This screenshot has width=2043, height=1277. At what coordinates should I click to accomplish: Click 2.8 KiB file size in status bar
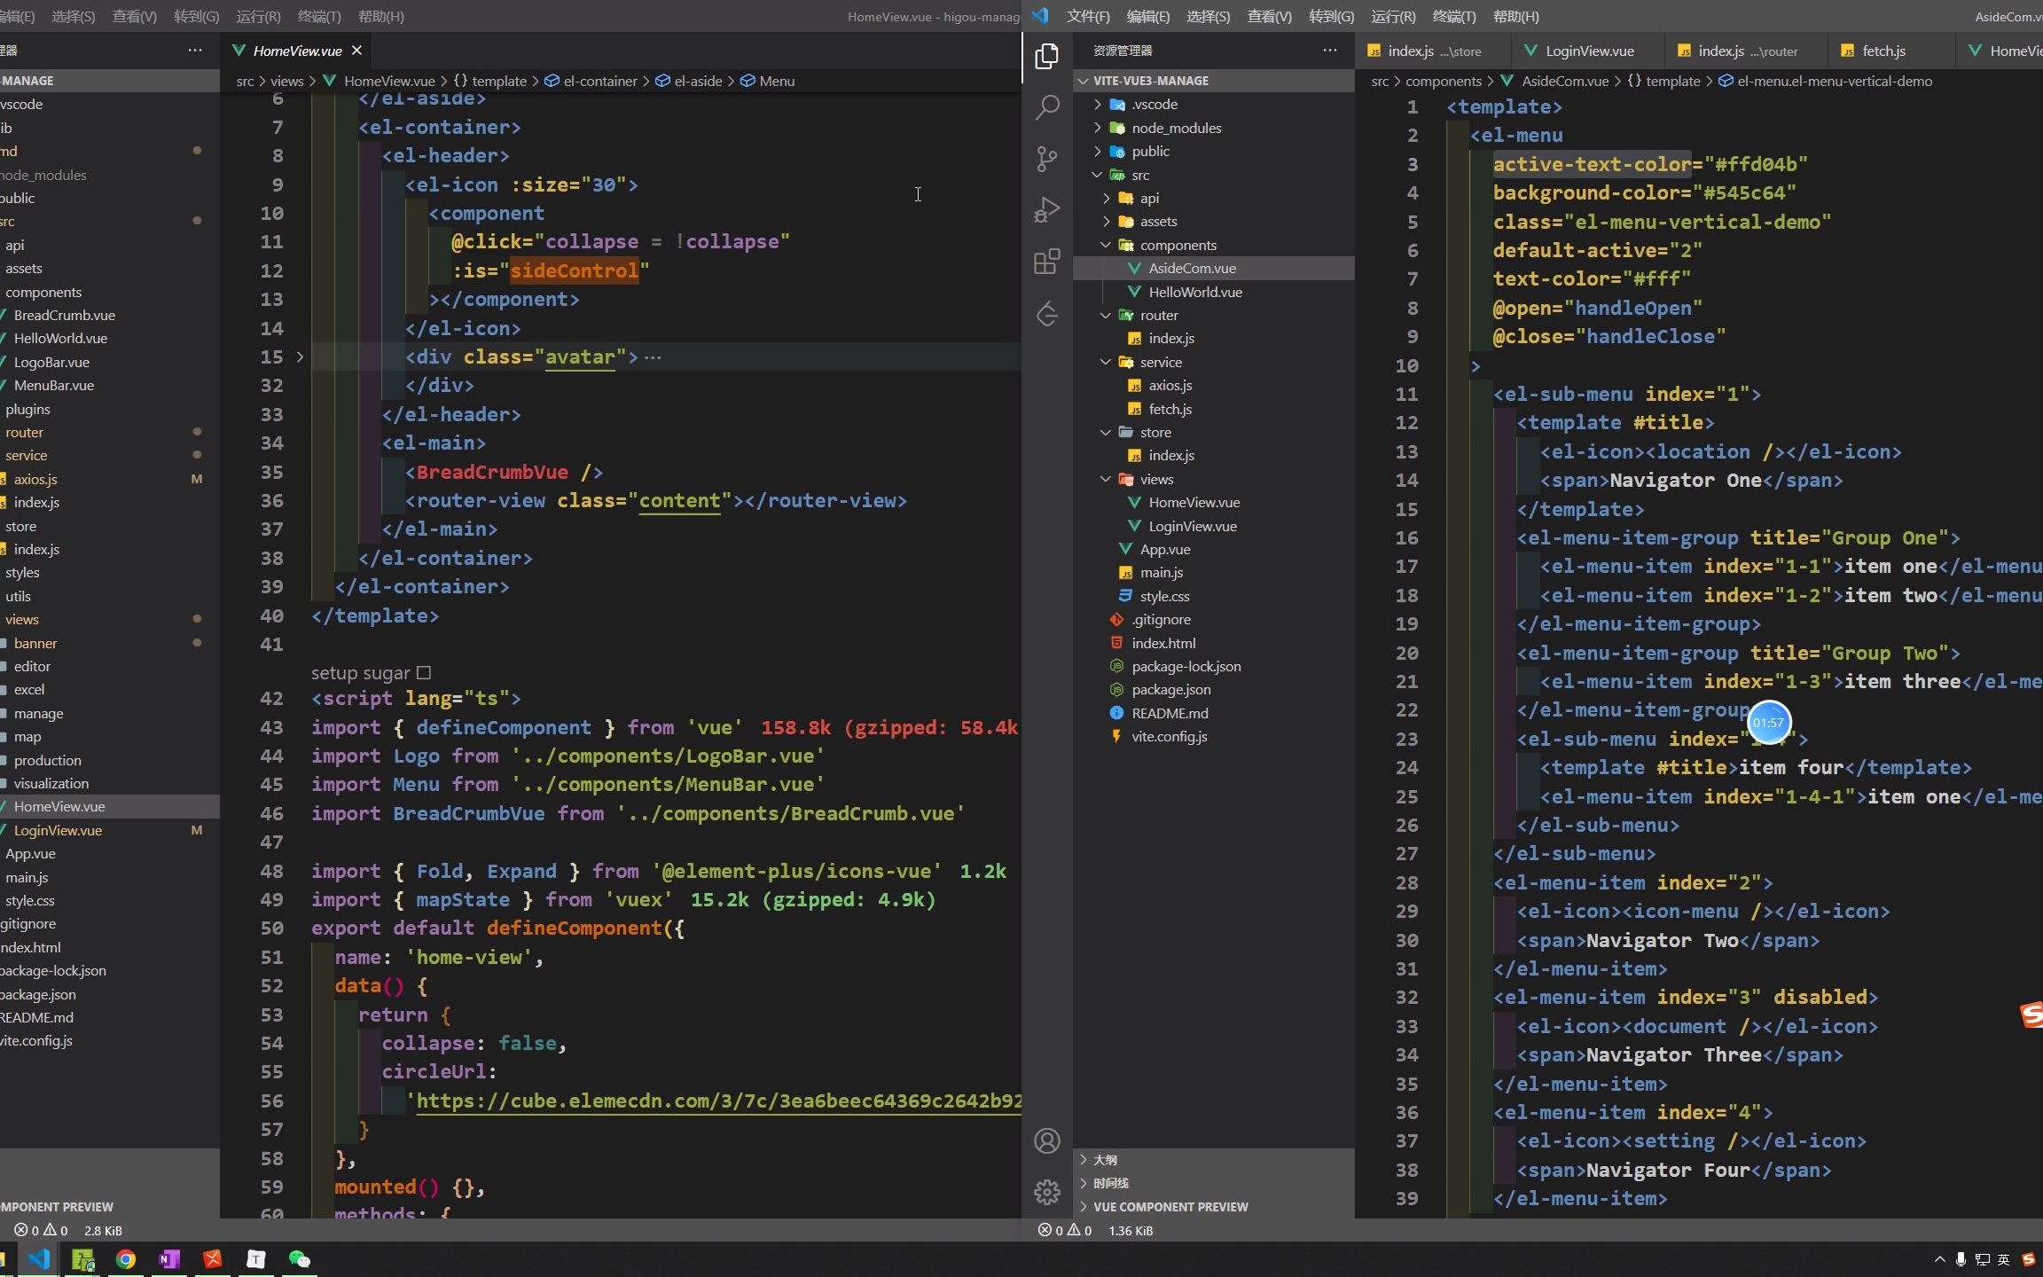tap(103, 1230)
